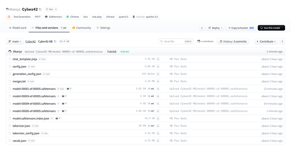Select the qwen3.5 tag
Viewport: 291px width, 160px height.
click(124, 17)
